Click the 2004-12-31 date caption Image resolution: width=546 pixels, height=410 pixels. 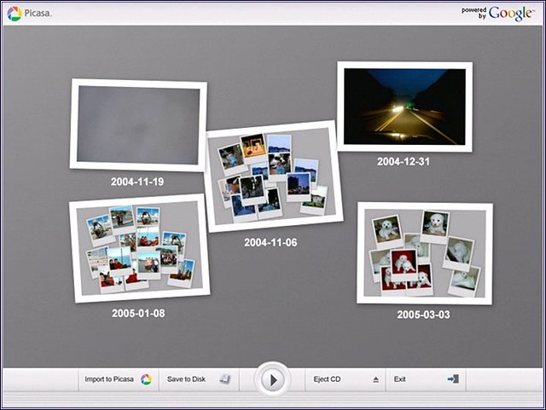(404, 161)
